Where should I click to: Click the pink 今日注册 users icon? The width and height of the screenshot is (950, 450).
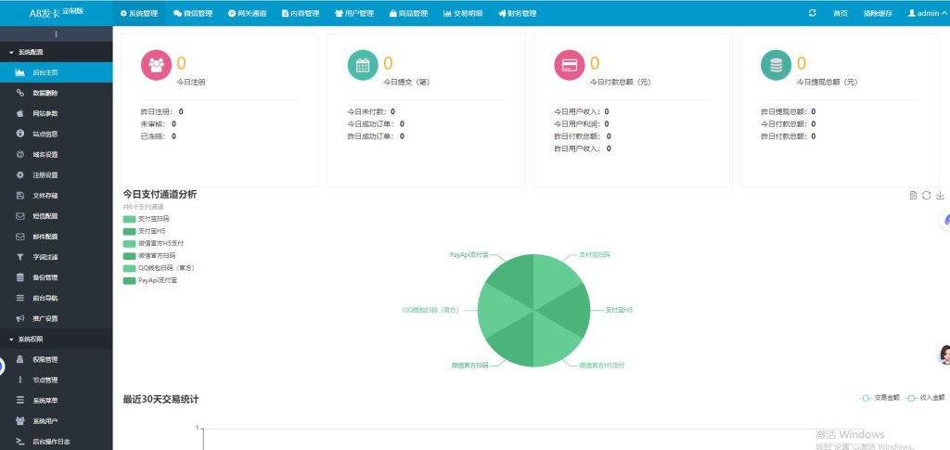point(156,65)
